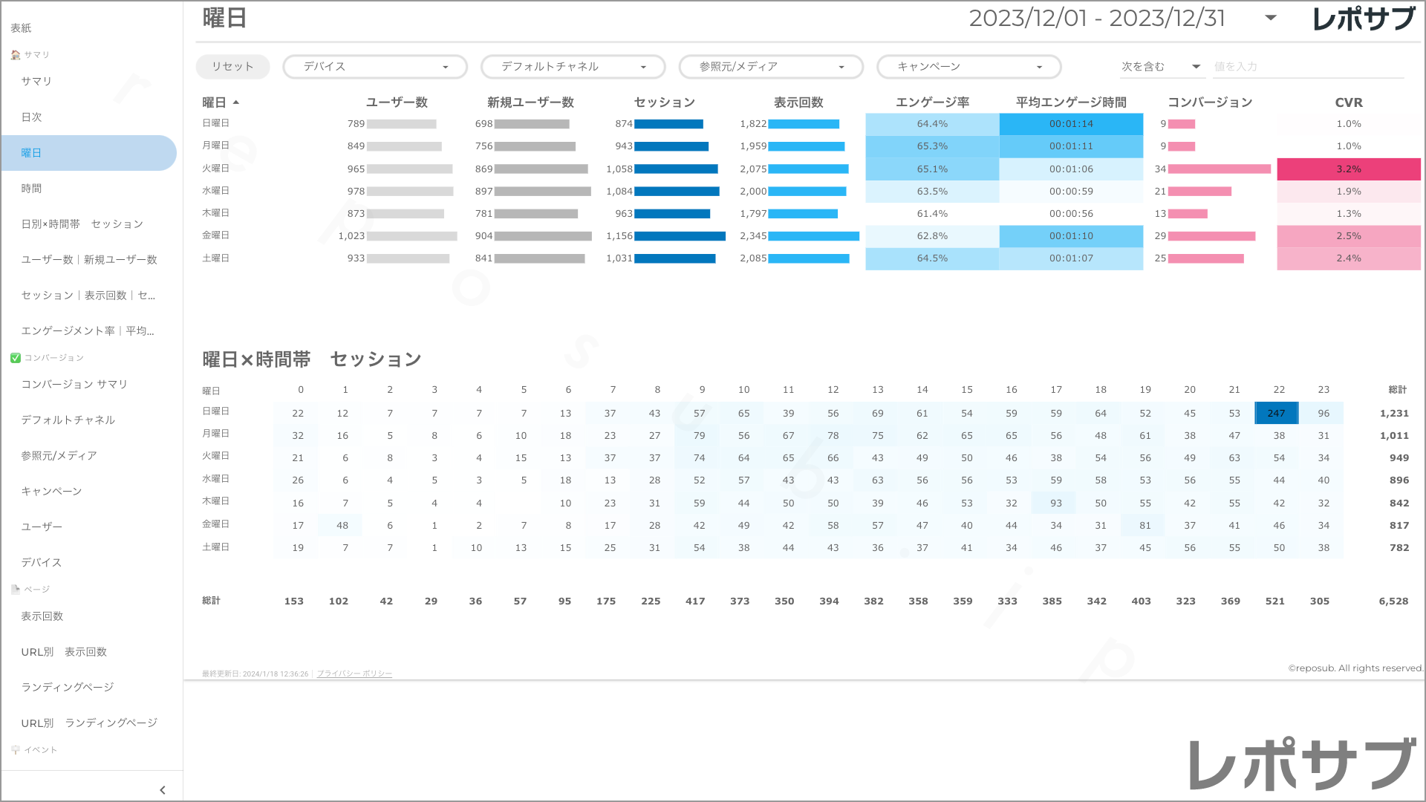Click the sort arrow next to 曜日 header

(x=236, y=102)
